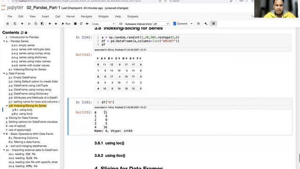Screen dimensions: 300x169
Task: Refresh contents icon next to Contents heading
Action: click(x=22, y=33)
